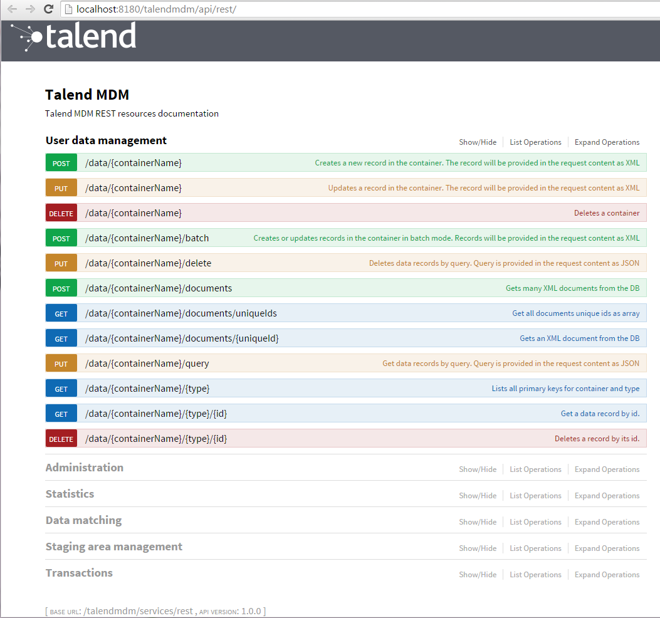Image resolution: width=660 pixels, height=618 pixels.
Task: Click List Operations for Statistics
Action: point(535,496)
